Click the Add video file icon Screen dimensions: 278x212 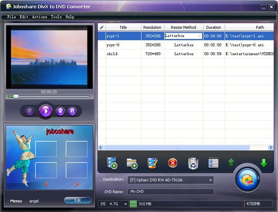point(112,163)
